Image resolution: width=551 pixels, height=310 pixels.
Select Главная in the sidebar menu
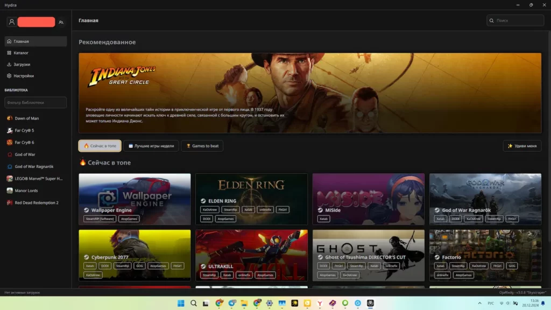pyautogui.click(x=10, y=41)
